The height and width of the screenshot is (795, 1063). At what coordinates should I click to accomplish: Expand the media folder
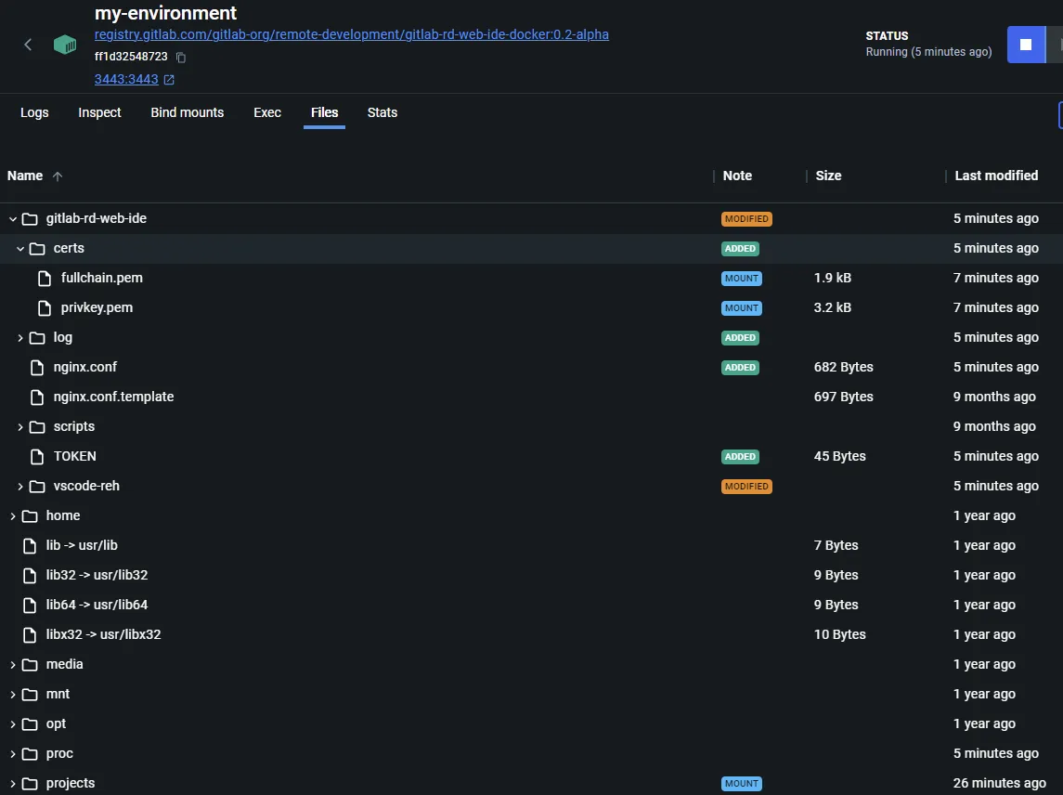(13, 665)
